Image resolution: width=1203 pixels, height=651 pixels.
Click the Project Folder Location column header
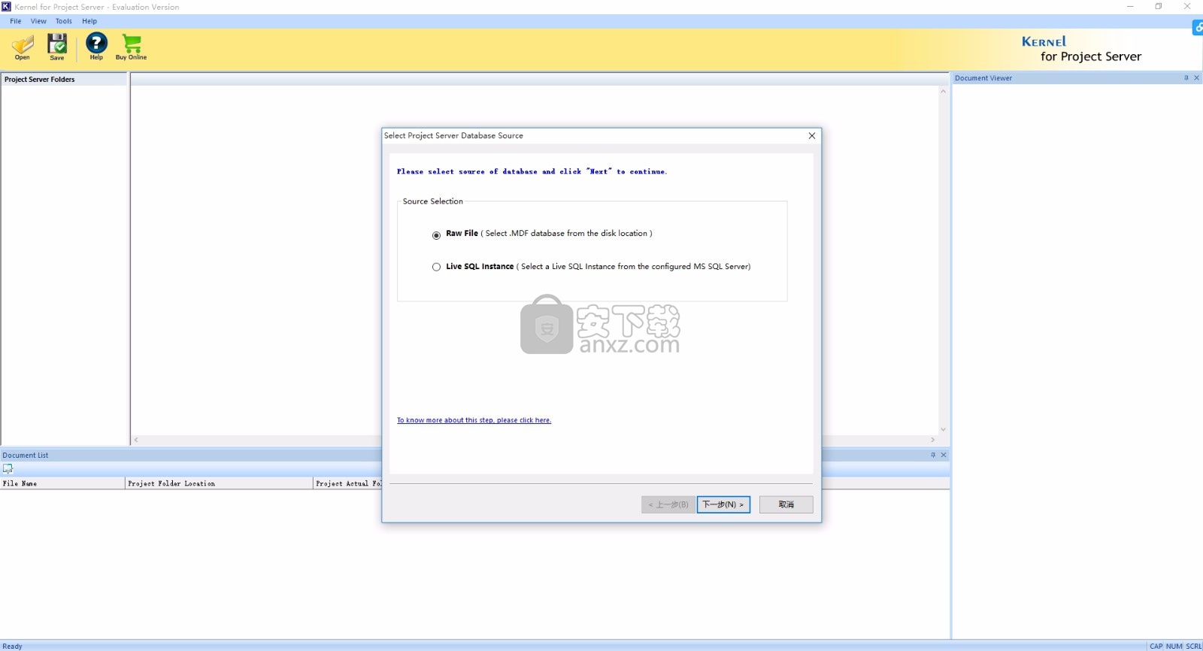tap(219, 483)
